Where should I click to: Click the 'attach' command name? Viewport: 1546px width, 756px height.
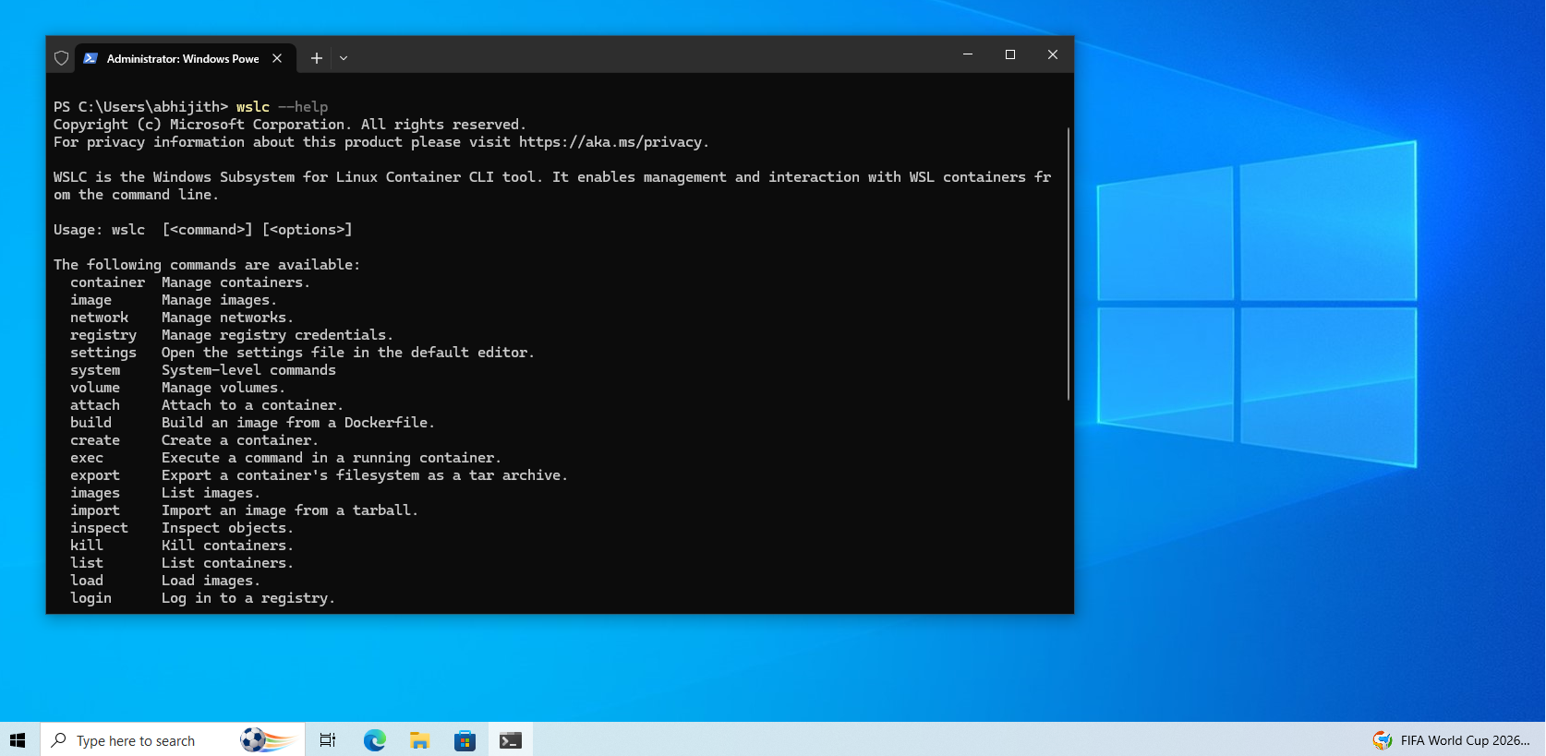[95, 405]
